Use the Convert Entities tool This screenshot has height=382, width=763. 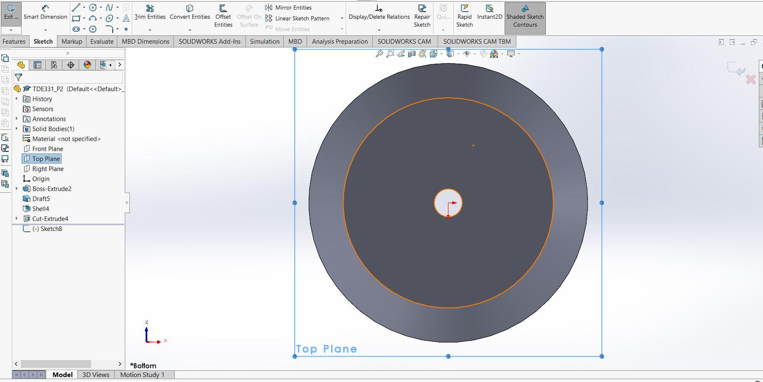tap(190, 12)
